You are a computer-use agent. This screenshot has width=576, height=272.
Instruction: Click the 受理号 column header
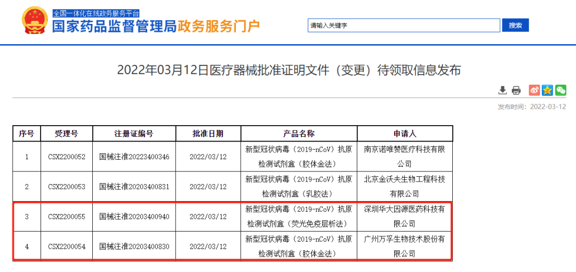pos(67,134)
